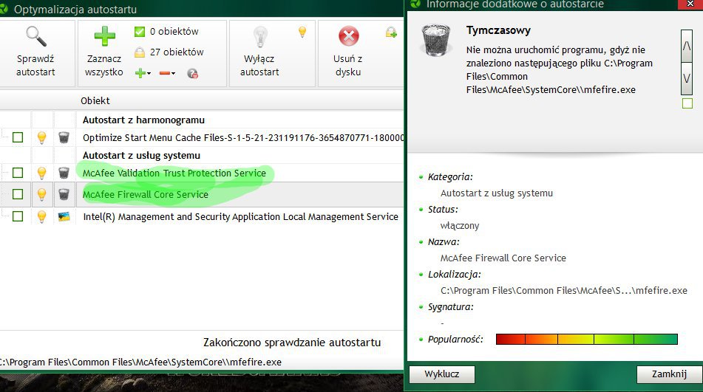The image size is (703, 392).
Task: Click the Lokalizacja path ending in mfefire.exe
Action: click(563, 290)
